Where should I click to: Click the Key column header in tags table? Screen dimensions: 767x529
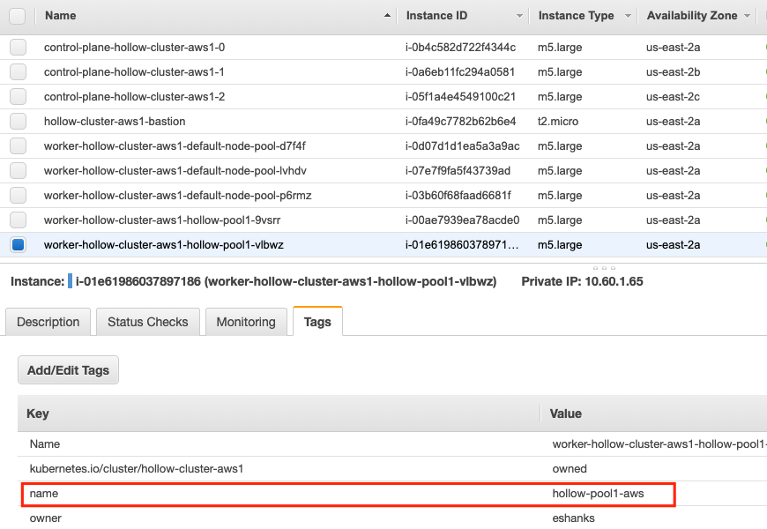tap(38, 414)
